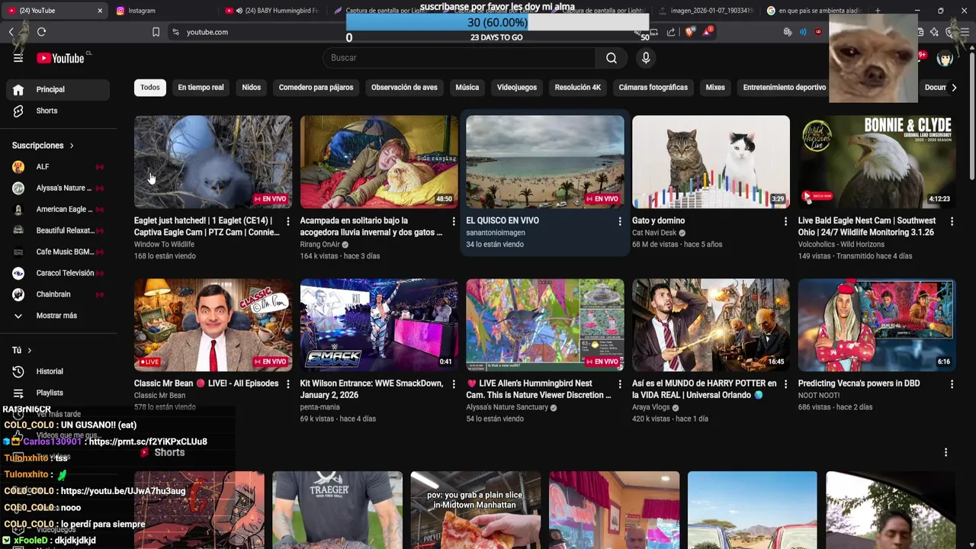The height and width of the screenshot is (549, 976).
Task: Close the (24) YouTube tab
Action: 100,11
